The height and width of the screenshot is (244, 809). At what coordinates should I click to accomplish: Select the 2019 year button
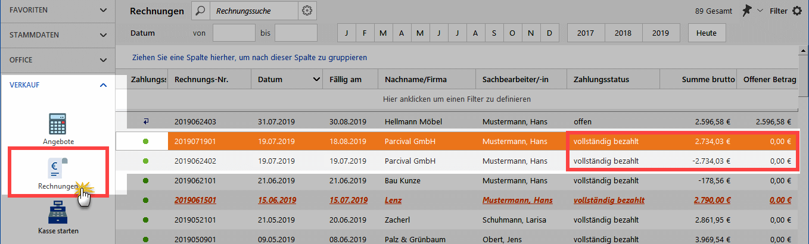(x=660, y=33)
